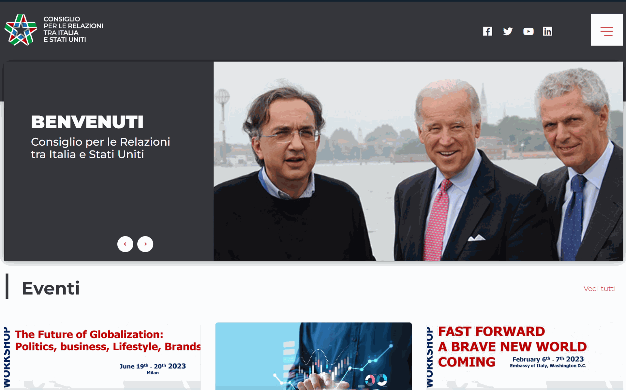Go to previous slide with left arrow
Viewport: 626px width, 390px height.
[x=125, y=244]
